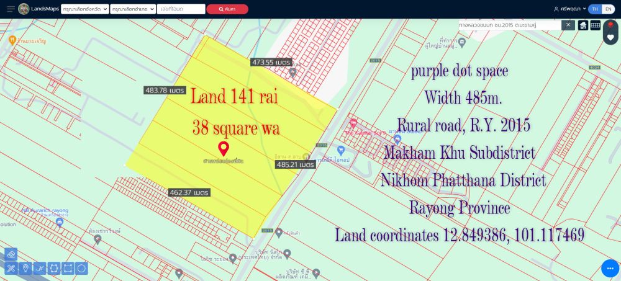The height and width of the screenshot is (281, 621).
Task: Pick the polyline drawing tool
Action: pos(40,268)
